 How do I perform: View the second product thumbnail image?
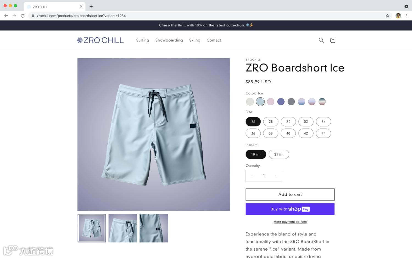tap(123, 228)
